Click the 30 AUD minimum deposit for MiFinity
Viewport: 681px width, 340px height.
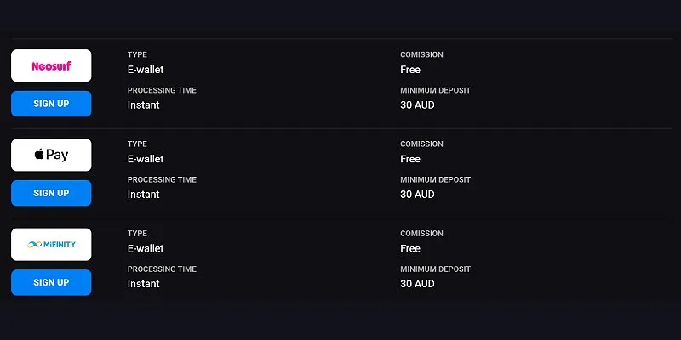417,284
